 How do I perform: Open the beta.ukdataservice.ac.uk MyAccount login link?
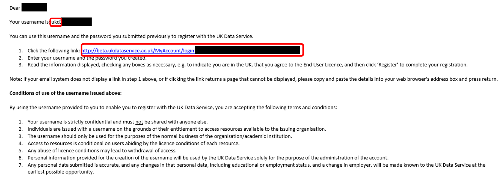coord(138,51)
